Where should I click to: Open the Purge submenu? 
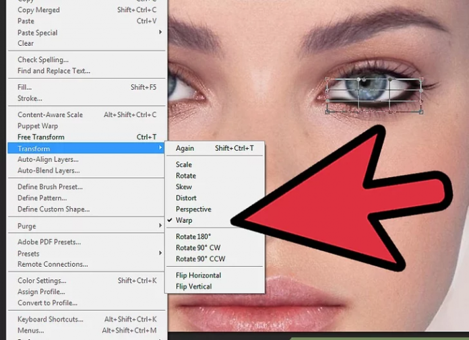click(160, 226)
